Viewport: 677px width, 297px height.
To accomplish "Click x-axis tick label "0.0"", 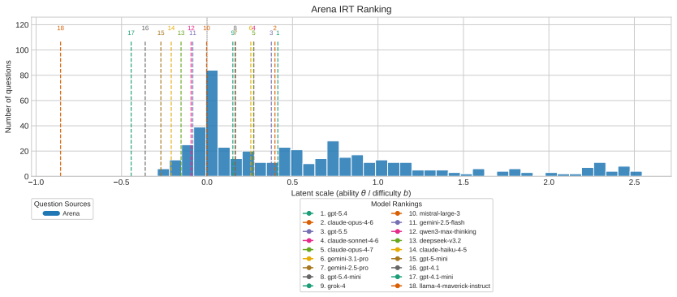I will coord(207,183).
